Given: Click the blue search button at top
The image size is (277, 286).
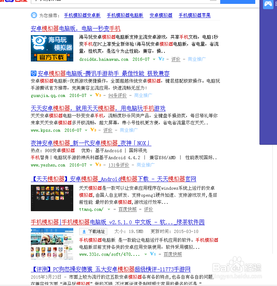Looking at the screenshot, I should tap(238, 2).
